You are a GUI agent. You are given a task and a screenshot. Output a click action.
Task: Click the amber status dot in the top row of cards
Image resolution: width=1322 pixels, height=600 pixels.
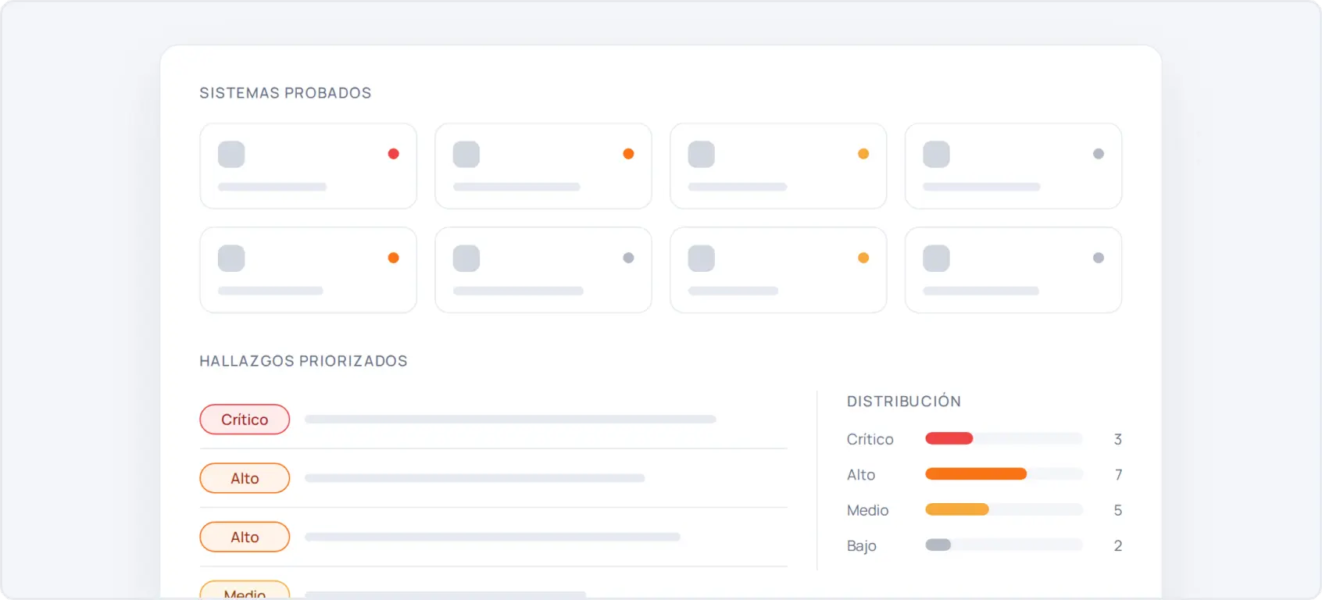click(863, 154)
